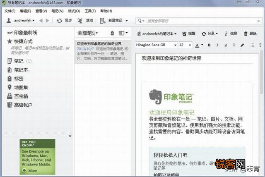The height and width of the screenshot is (177, 265).
Task: Open the 文件(F) menu
Action: pyautogui.click(x=10, y=11)
